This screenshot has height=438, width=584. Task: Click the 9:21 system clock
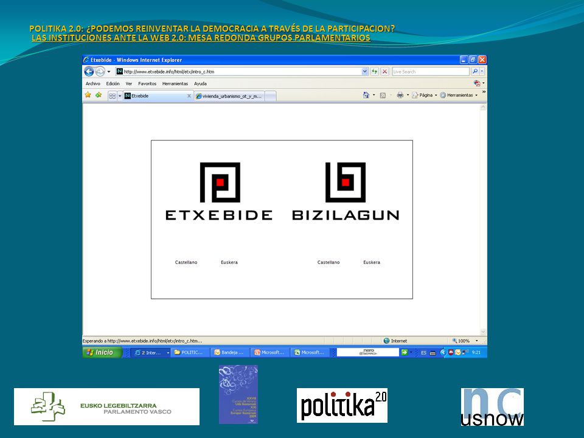[476, 352]
